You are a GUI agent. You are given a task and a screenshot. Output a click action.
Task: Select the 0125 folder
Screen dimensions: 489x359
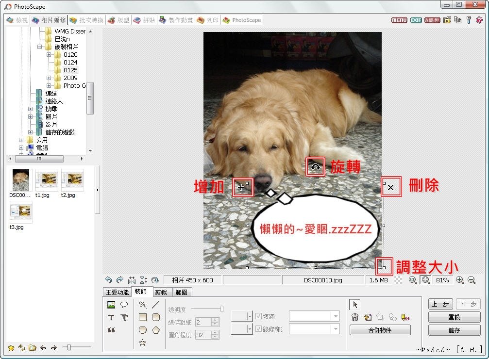pyautogui.click(x=70, y=70)
